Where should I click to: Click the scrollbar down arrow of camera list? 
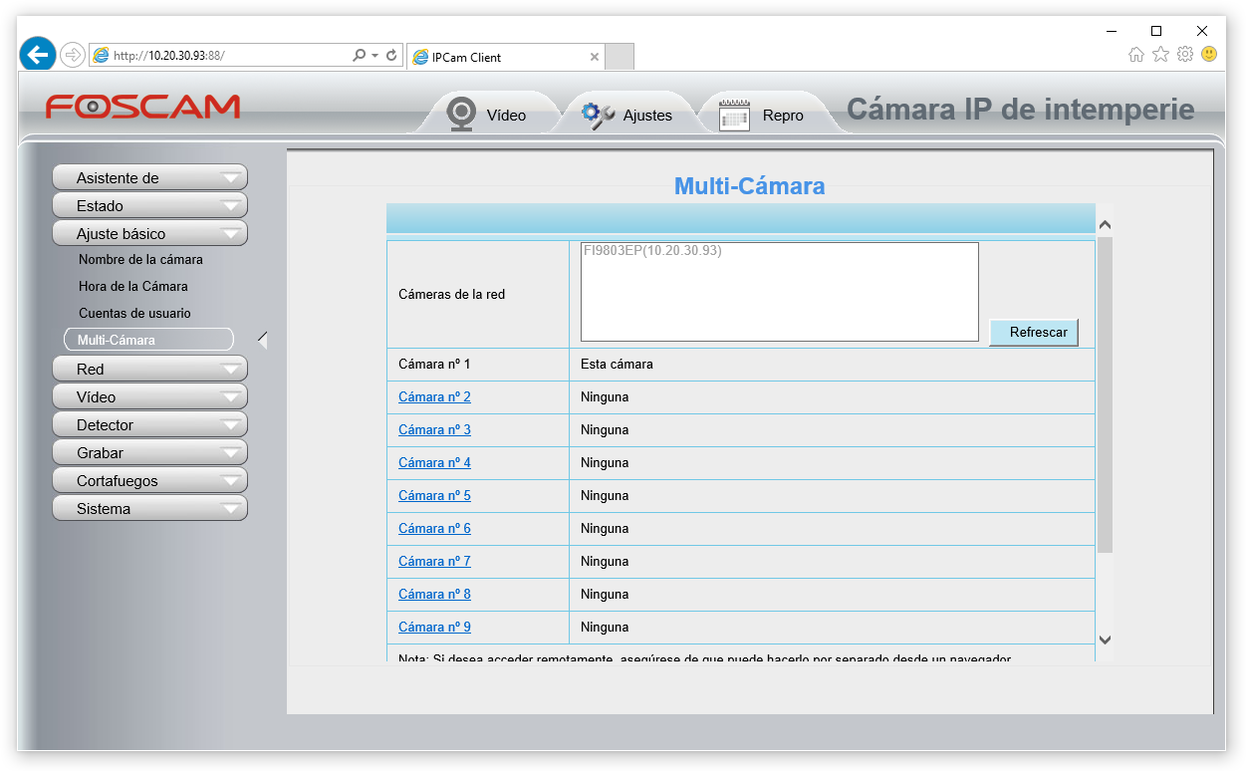pos(1104,640)
